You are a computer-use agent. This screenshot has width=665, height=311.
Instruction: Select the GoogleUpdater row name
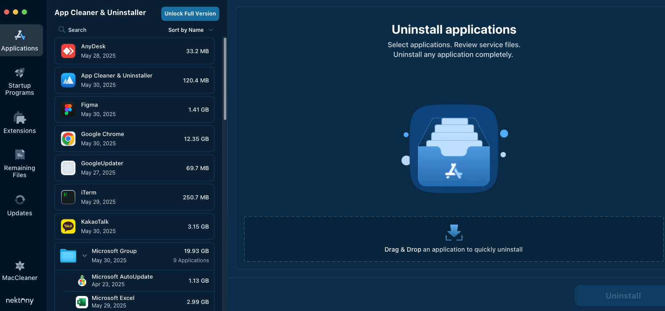(102, 163)
